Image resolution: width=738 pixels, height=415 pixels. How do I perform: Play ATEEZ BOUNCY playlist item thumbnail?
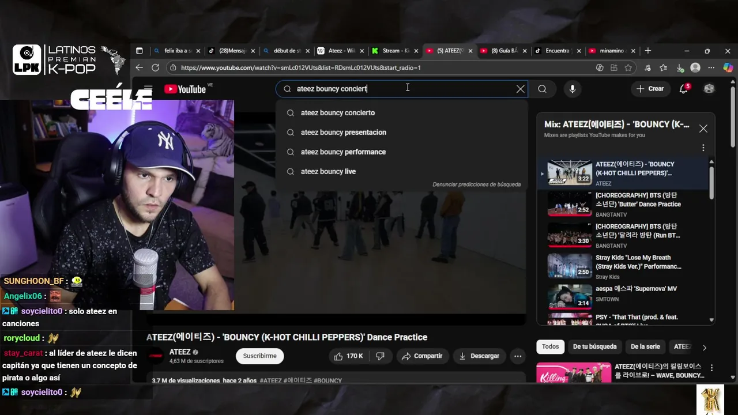[x=569, y=173]
